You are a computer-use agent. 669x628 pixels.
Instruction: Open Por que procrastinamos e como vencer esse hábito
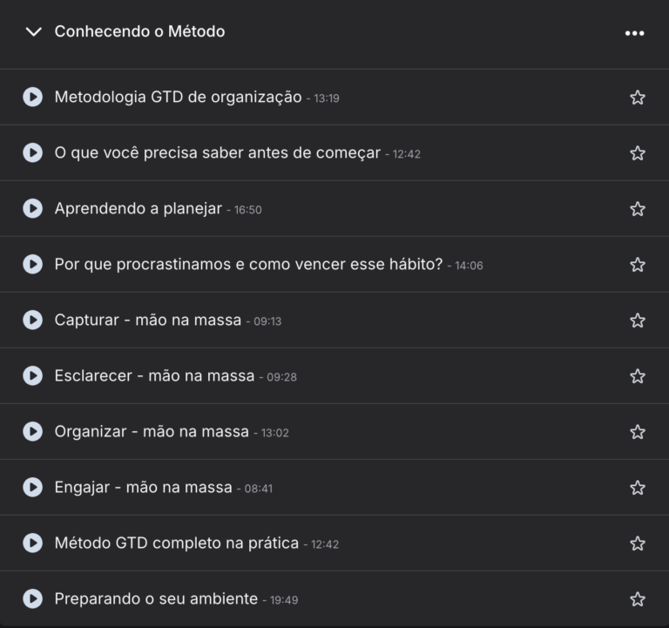click(x=248, y=265)
